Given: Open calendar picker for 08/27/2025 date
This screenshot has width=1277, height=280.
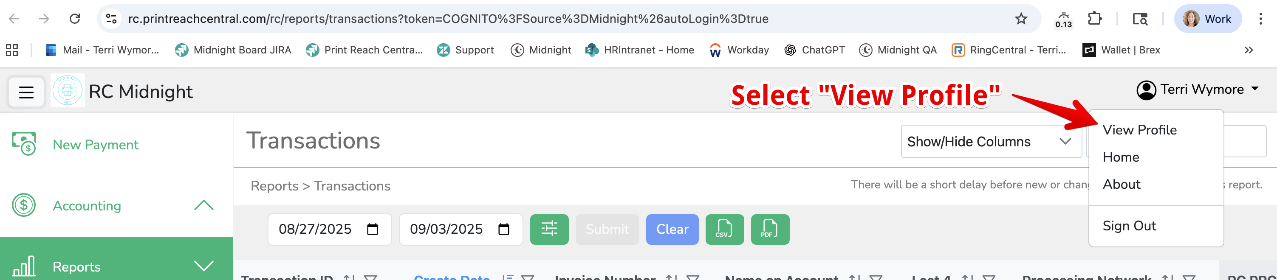Looking at the screenshot, I should click(x=372, y=229).
